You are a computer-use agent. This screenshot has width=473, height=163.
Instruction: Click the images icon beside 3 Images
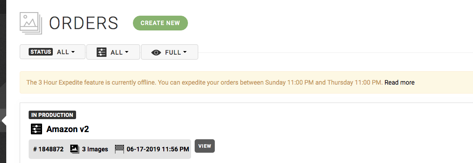[75, 149]
